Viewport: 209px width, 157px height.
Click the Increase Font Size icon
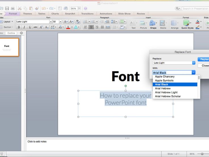click(x=66, y=22)
